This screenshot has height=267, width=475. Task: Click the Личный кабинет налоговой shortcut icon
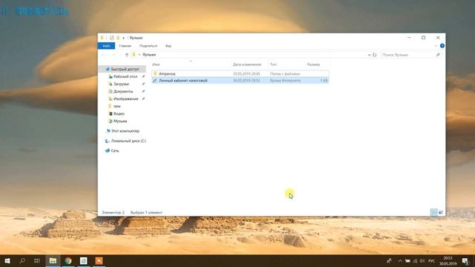155,81
